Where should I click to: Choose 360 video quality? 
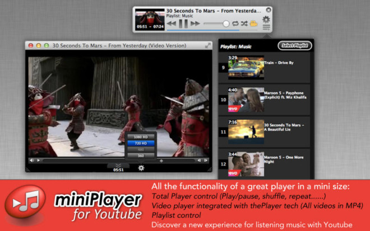tap(141, 155)
